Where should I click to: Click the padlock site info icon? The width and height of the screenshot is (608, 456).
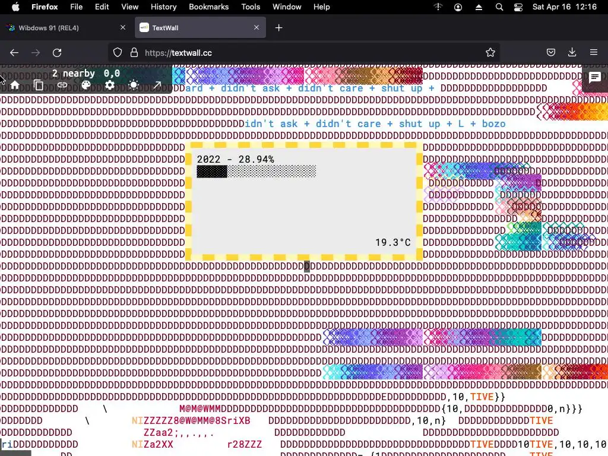[x=134, y=53]
